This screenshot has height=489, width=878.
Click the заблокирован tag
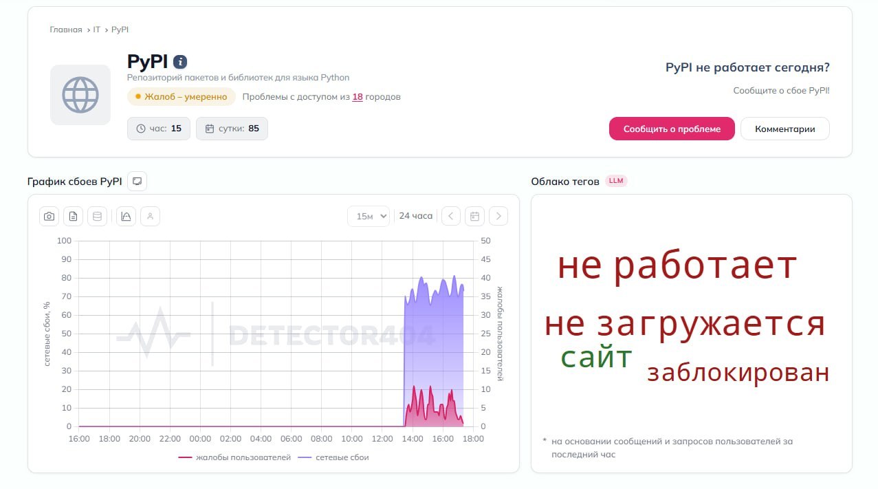pos(738,373)
